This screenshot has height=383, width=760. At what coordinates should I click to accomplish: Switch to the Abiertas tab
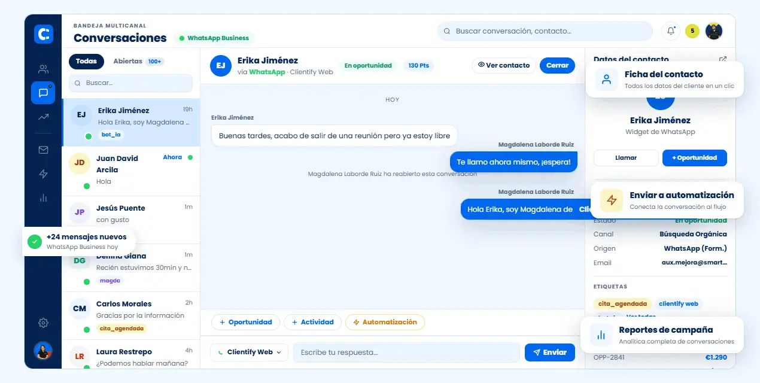(x=137, y=61)
